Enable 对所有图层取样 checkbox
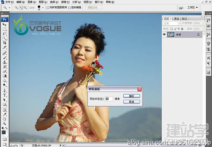 coord(48,8)
